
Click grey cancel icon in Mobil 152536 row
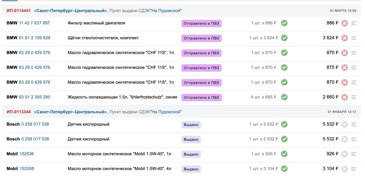(345, 154)
